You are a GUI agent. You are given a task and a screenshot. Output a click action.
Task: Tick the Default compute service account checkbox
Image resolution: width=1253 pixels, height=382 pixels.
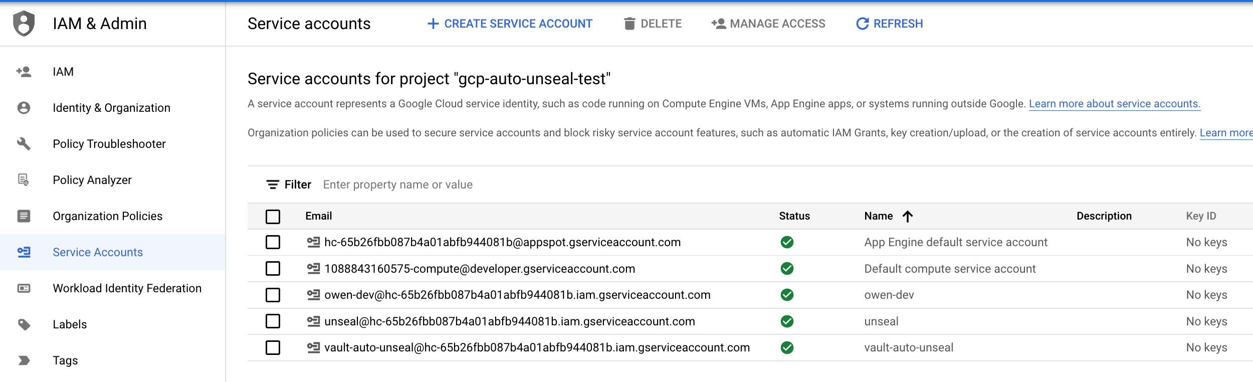click(273, 269)
